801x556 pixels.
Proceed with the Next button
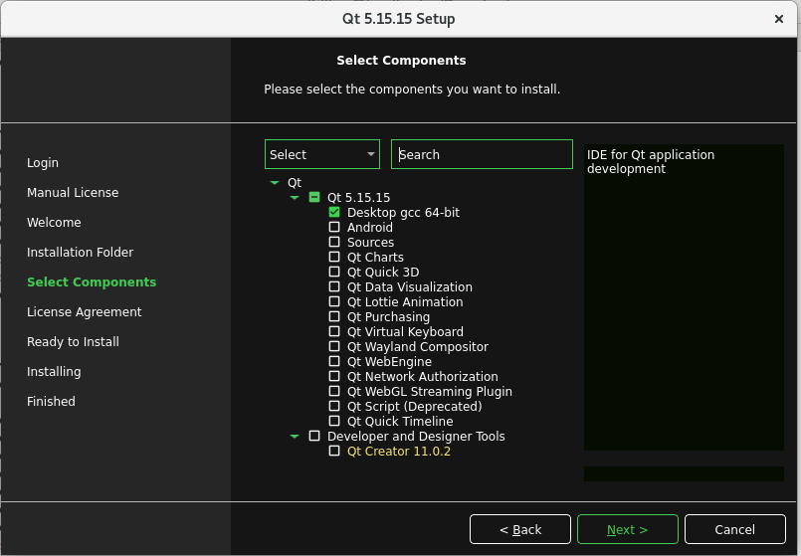(x=627, y=529)
